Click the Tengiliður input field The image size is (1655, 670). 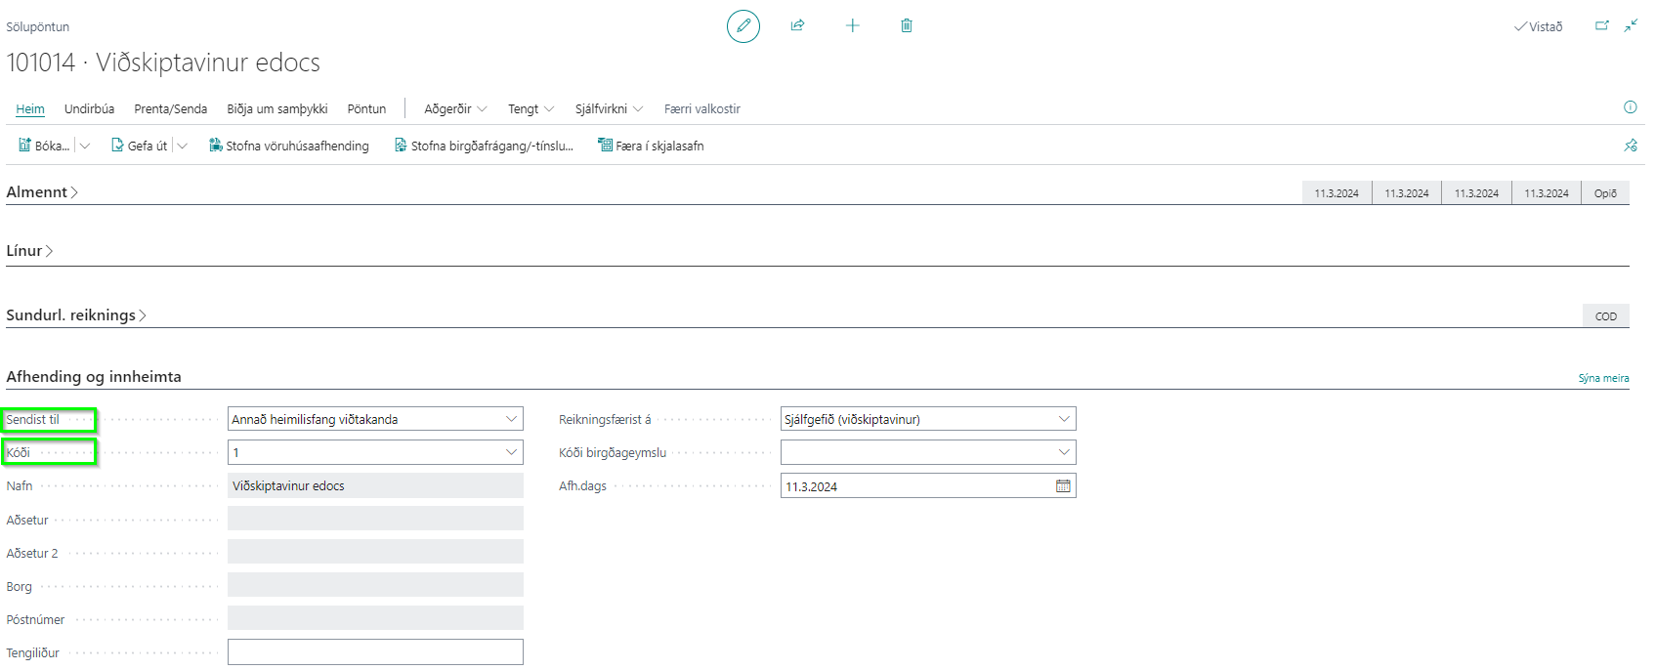[x=375, y=651]
